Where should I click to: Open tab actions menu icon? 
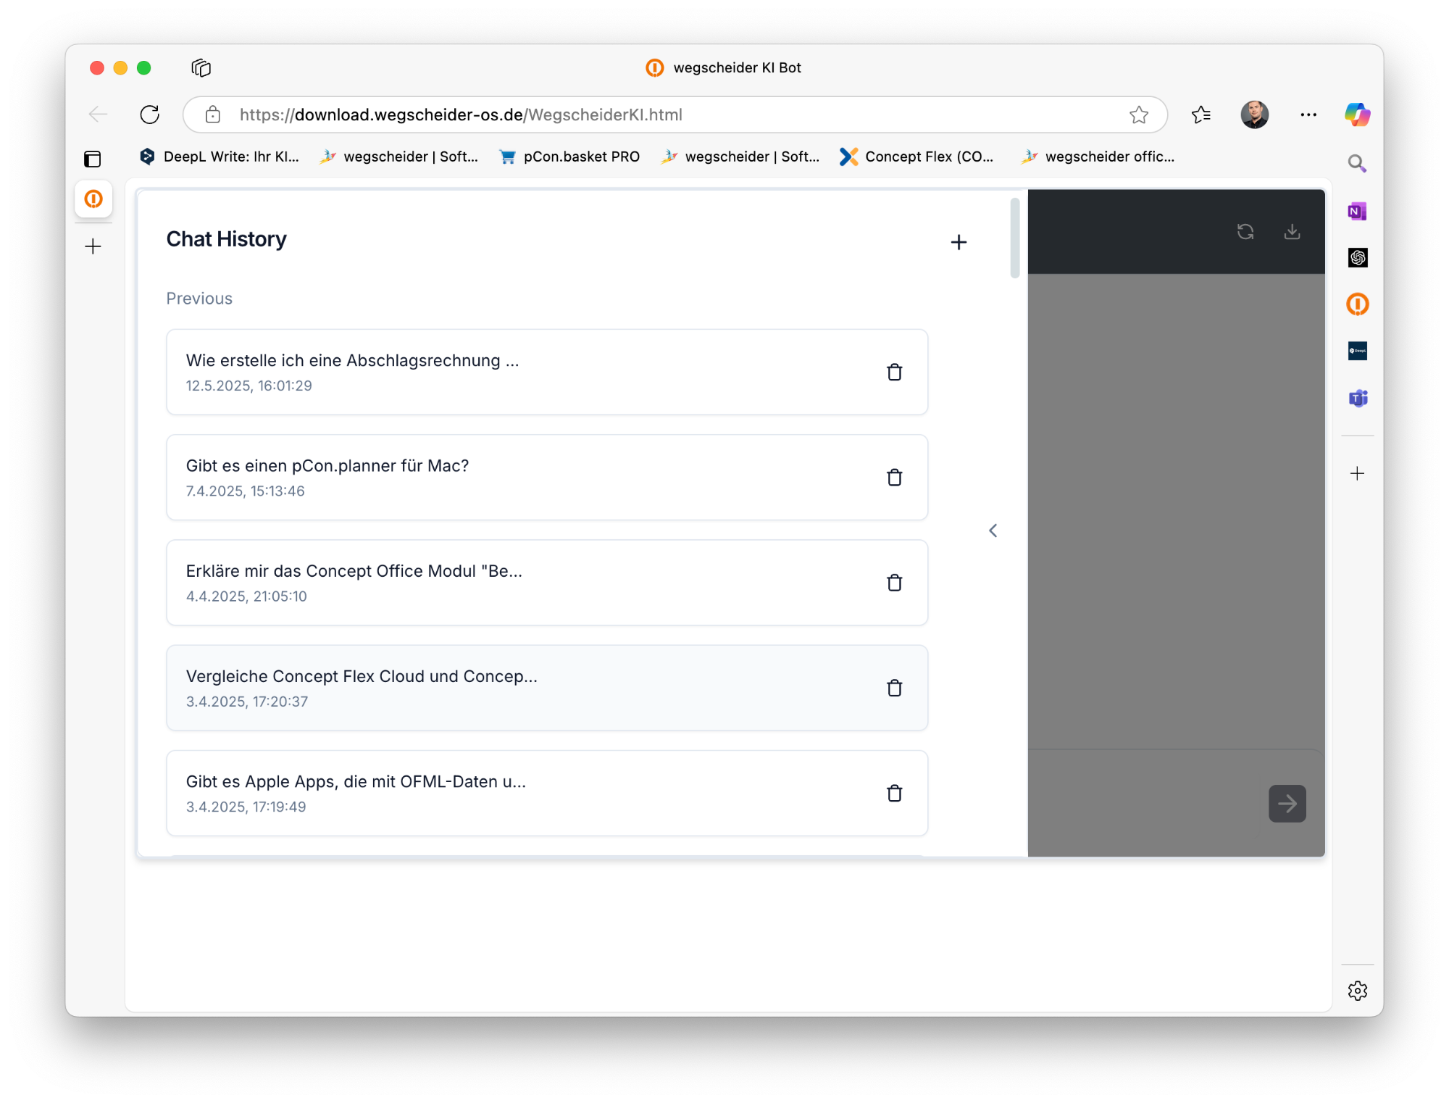click(201, 67)
